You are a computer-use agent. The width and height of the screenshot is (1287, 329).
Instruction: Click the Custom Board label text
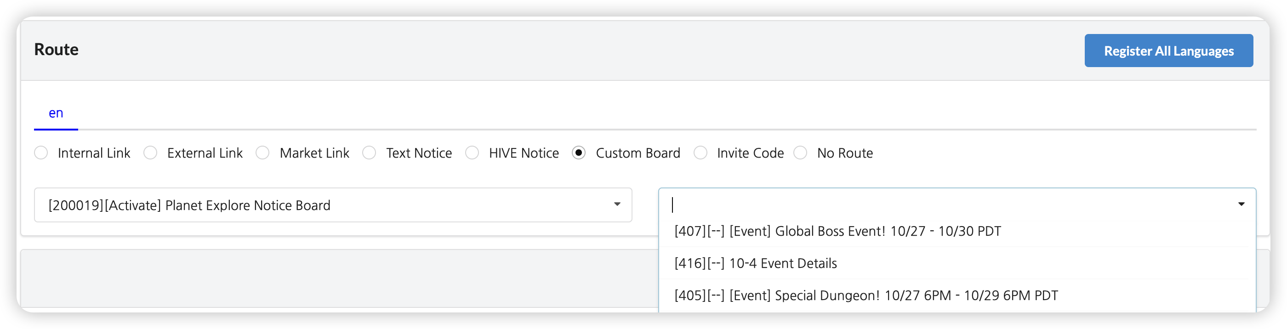[x=638, y=153]
